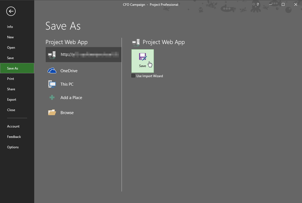Click the back arrow to exit Backstage

[11, 11]
